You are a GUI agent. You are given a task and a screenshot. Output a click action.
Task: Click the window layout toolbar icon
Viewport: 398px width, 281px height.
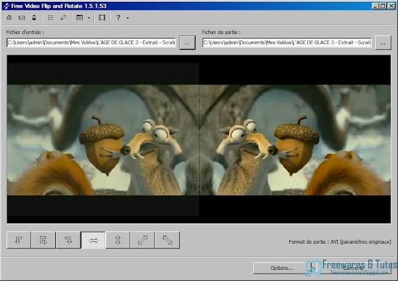tap(80, 17)
